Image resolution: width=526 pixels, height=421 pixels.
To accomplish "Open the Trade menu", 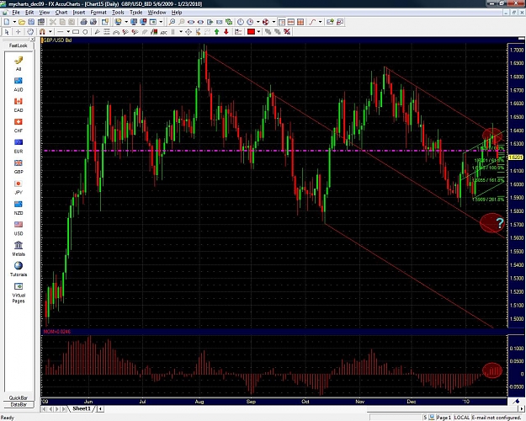I will [135, 13].
